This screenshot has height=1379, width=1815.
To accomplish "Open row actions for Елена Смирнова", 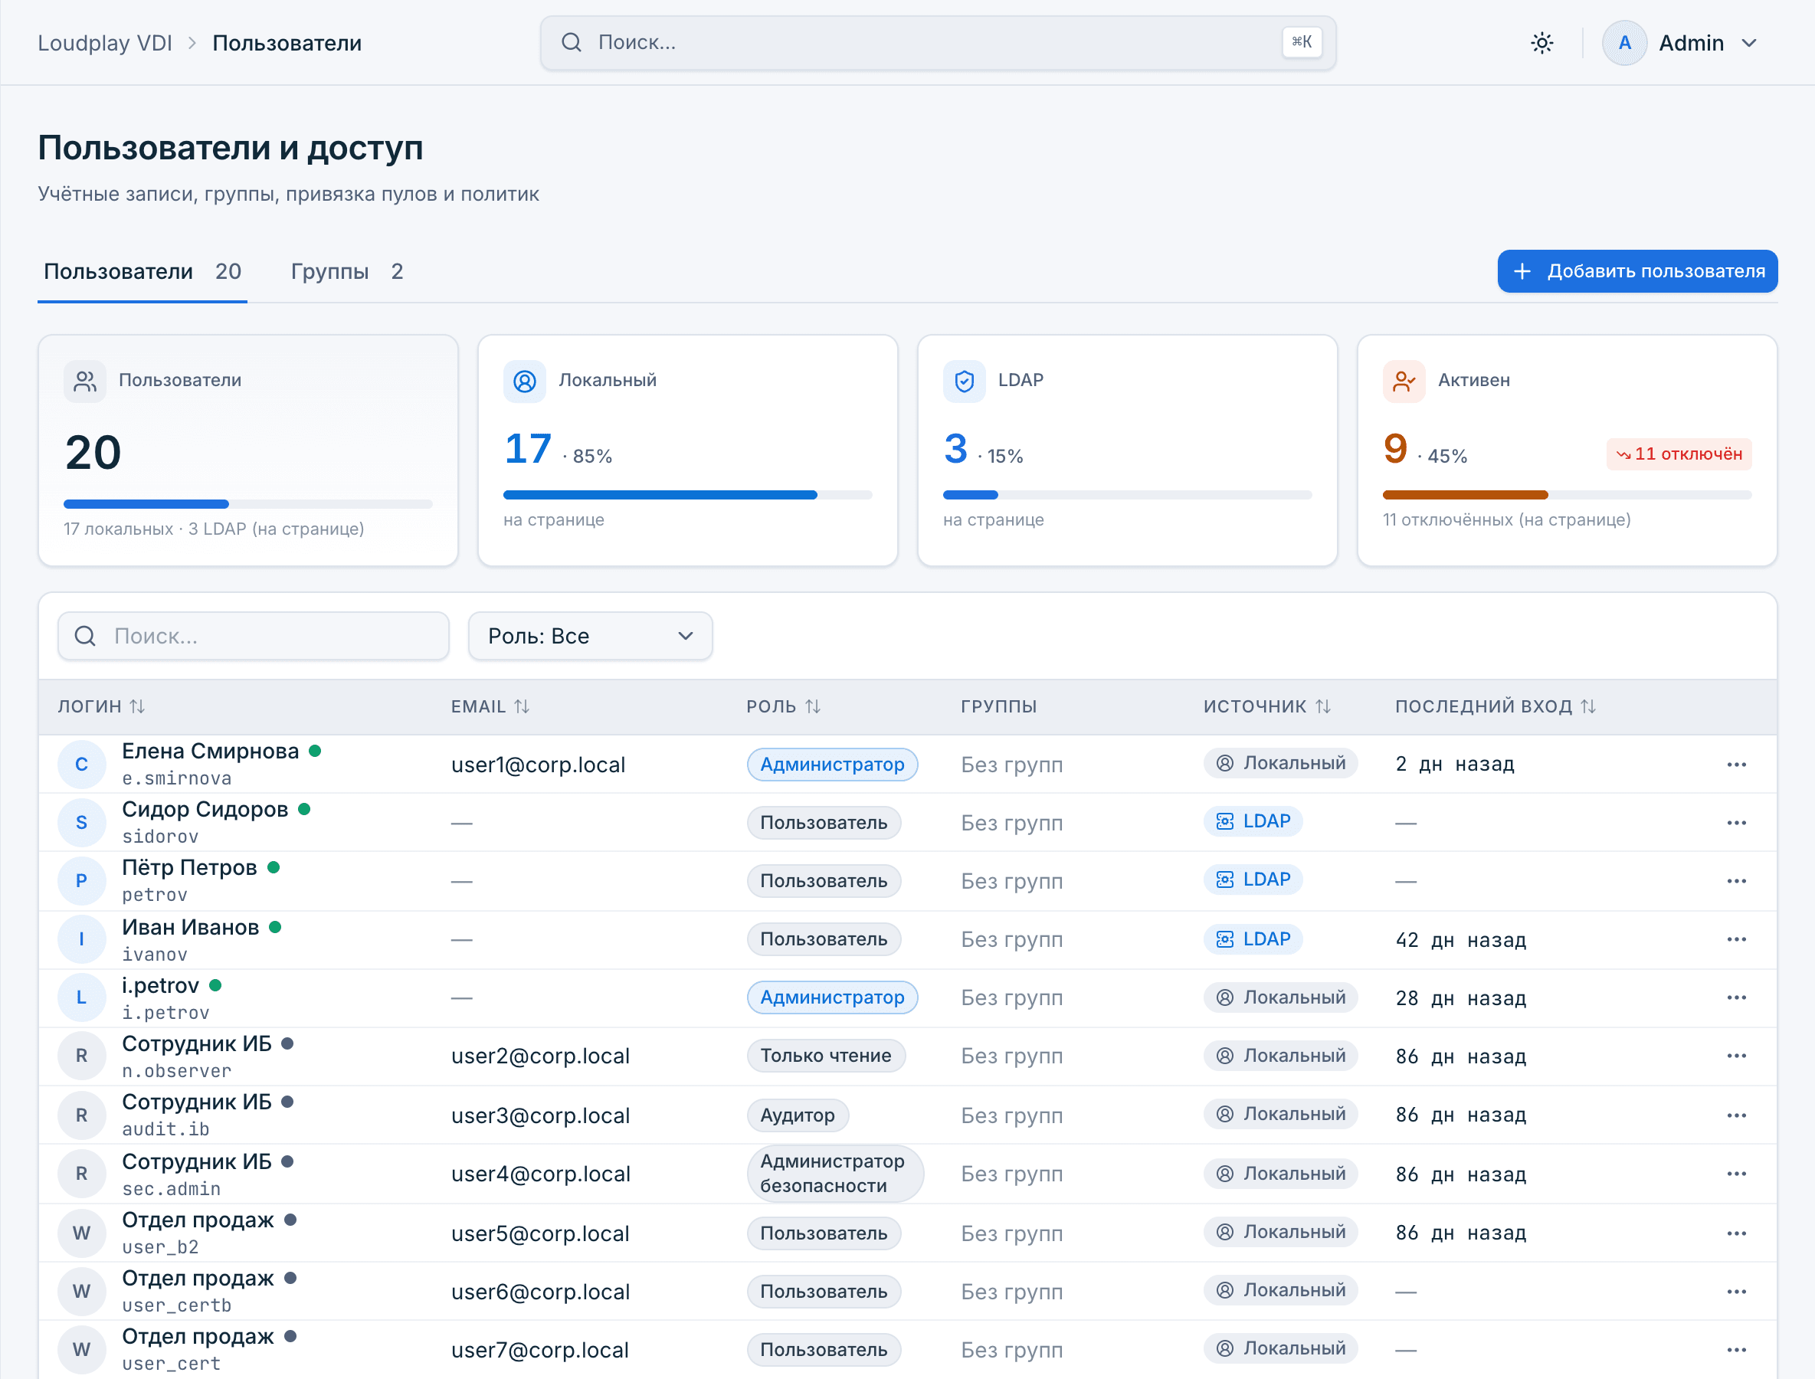I will (x=1736, y=765).
